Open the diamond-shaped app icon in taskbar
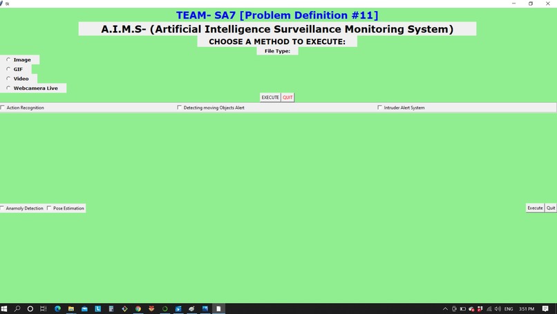Image resolution: width=557 pixels, height=314 pixels. (124, 308)
